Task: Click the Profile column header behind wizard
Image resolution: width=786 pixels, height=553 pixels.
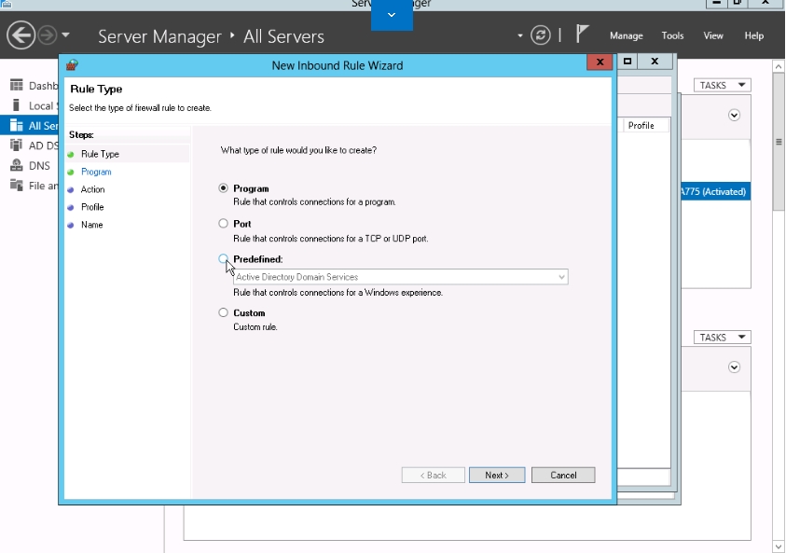Action: click(643, 125)
